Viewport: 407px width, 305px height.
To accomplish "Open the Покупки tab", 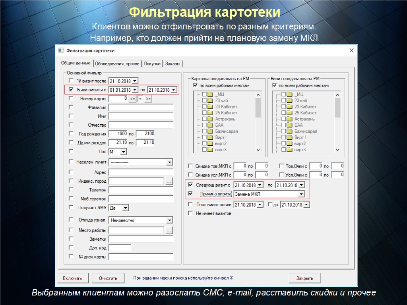I will click(152, 64).
